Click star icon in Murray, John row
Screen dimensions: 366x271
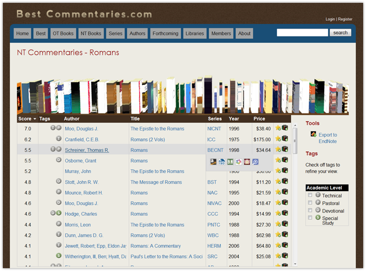tap(278, 171)
